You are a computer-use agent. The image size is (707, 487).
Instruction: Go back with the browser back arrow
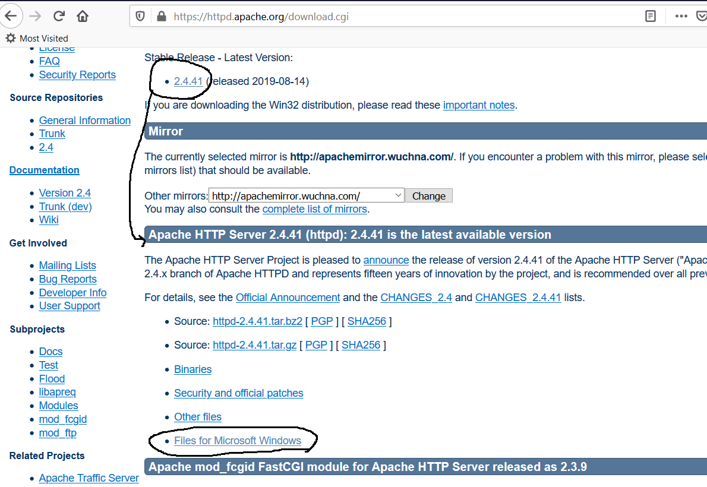11,16
